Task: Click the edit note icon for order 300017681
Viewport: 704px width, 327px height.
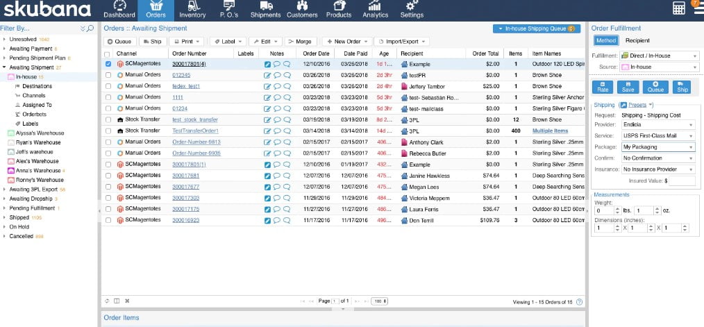Action: click(x=267, y=176)
